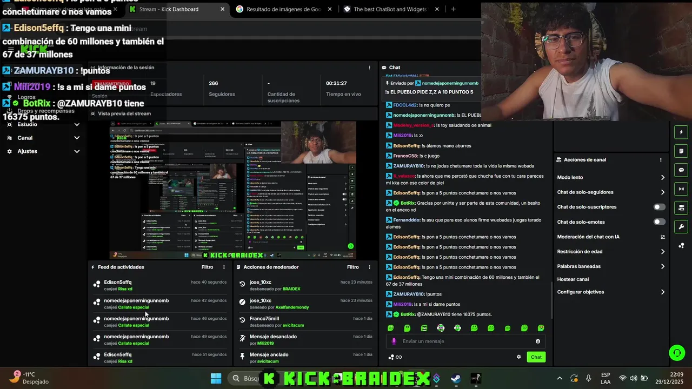The width and height of the screenshot is (692, 389).
Task: Click the unban icon beside jose_10xc desbaneado
Action: pos(242,284)
